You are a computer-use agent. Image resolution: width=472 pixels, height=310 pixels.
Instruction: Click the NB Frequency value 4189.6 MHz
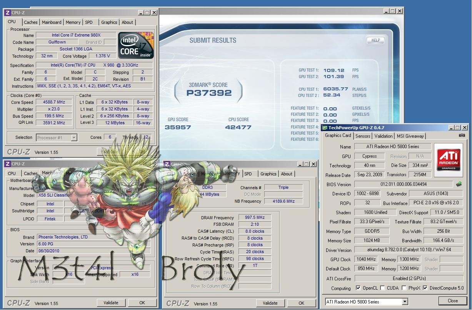coord(283,201)
